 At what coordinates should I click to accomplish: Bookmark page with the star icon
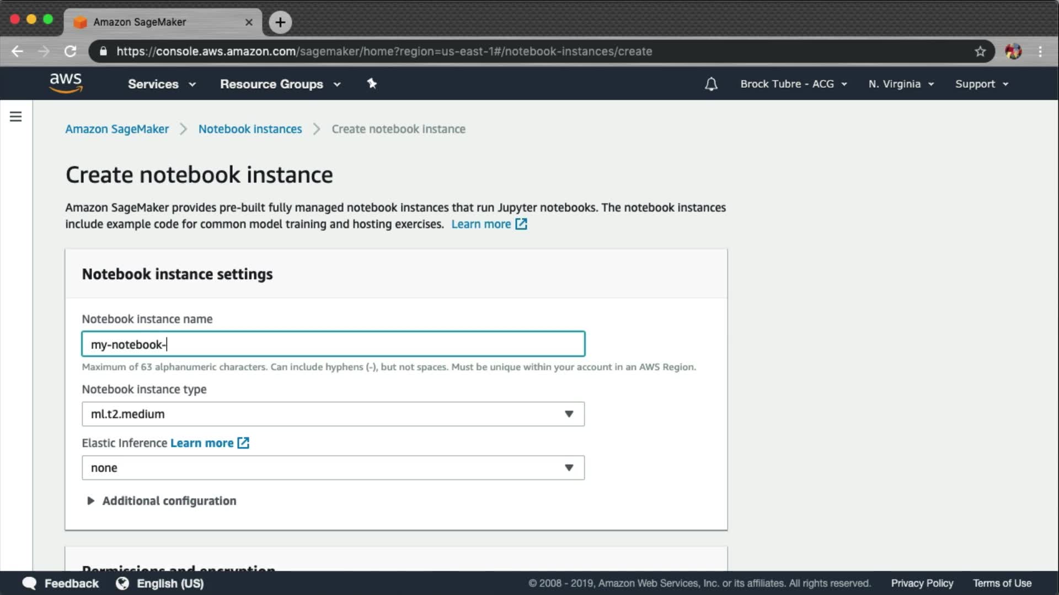tap(980, 51)
